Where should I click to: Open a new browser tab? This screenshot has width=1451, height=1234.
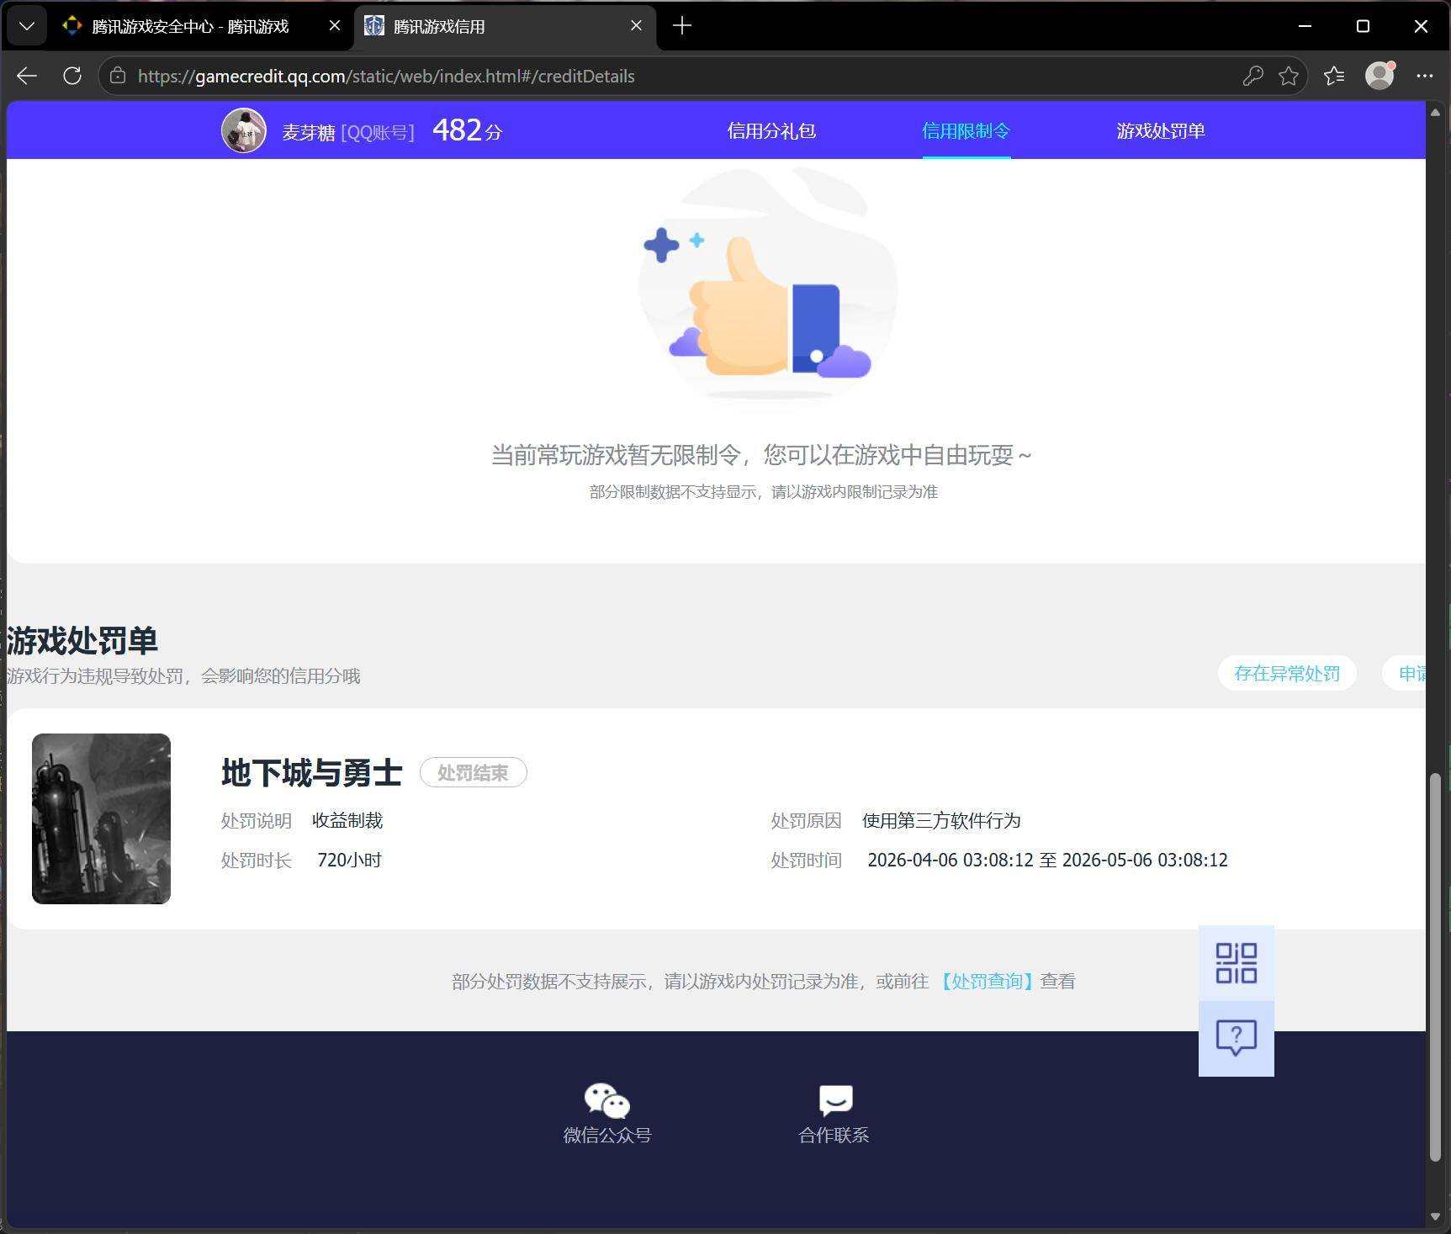click(x=682, y=26)
